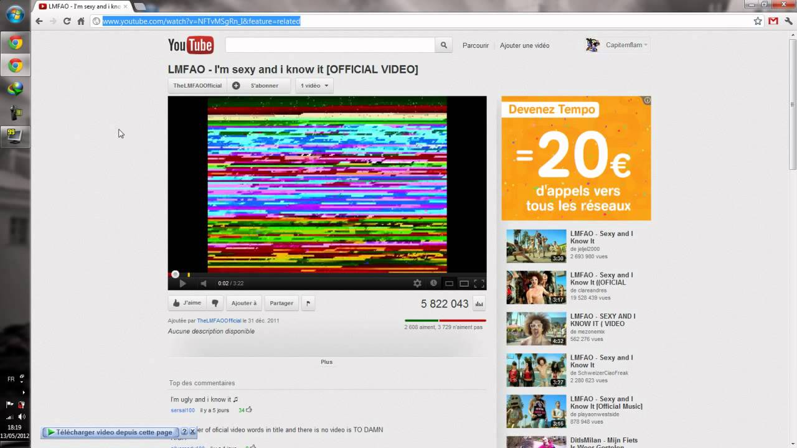
Task: Click the Ajouter à button
Action: coord(244,303)
